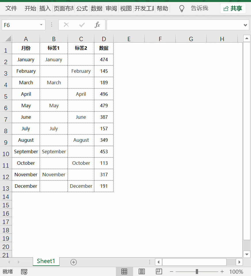251x276 pixels.
Task: Click the horizontal scrollbar left arrow
Action: [159, 262]
